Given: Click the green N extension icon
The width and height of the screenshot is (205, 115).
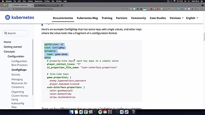Looking at the screenshot, I should pos(134,9).
